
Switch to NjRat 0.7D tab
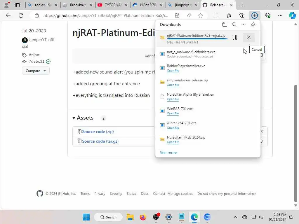(x=148, y=5)
